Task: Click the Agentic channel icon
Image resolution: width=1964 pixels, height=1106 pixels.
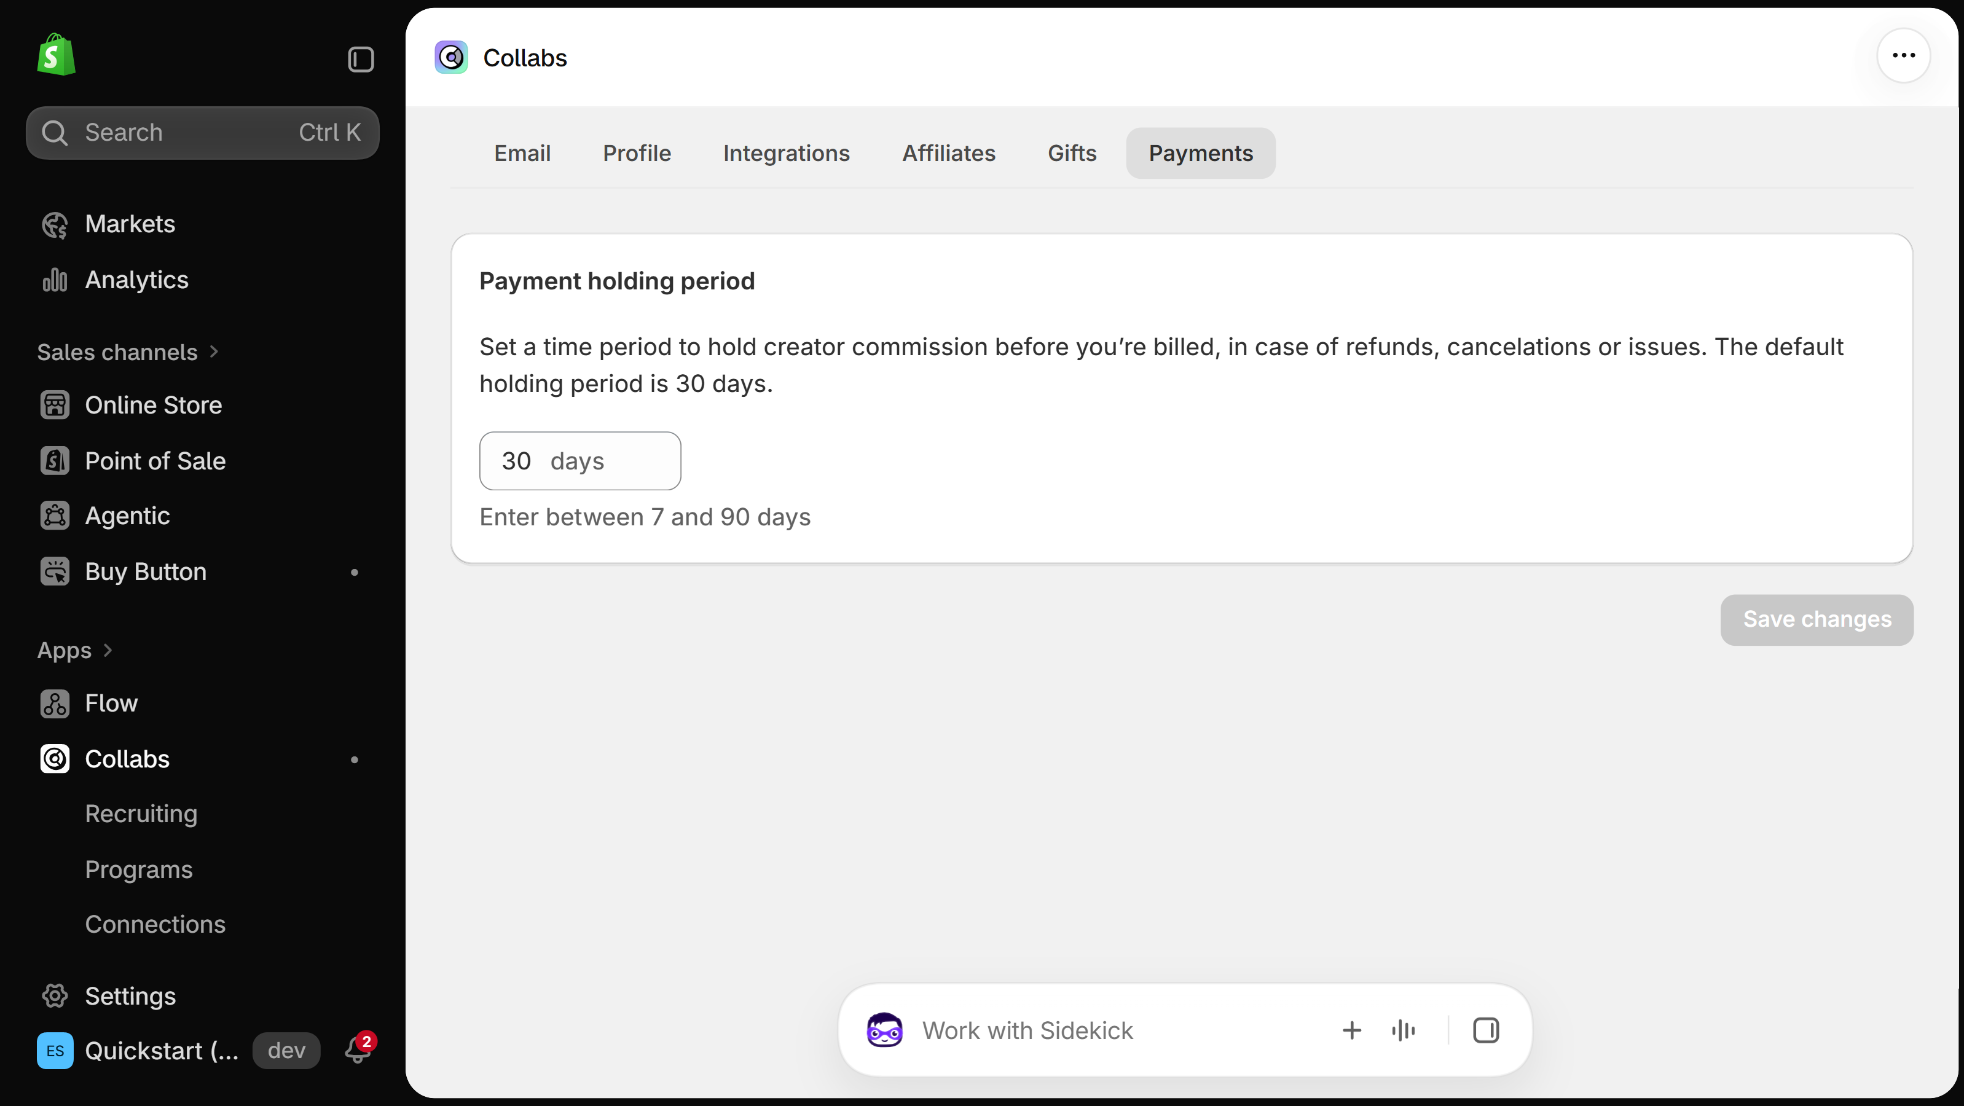Action: tap(55, 516)
